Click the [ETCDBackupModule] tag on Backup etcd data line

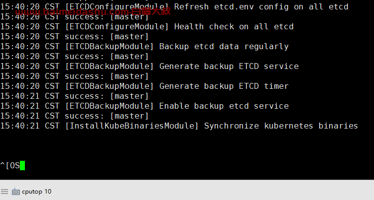pyautogui.click(x=110, y=47)
